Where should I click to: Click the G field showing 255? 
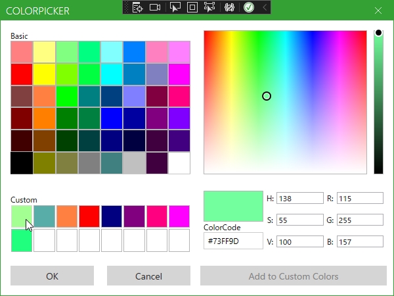[360, 220]
